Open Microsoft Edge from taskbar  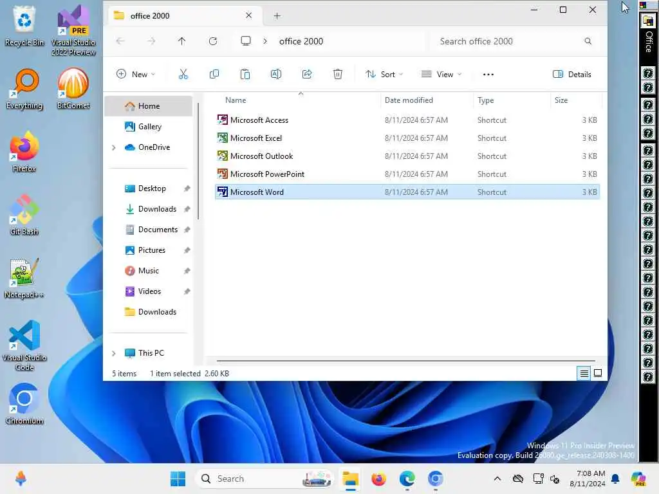coord(407,479)
